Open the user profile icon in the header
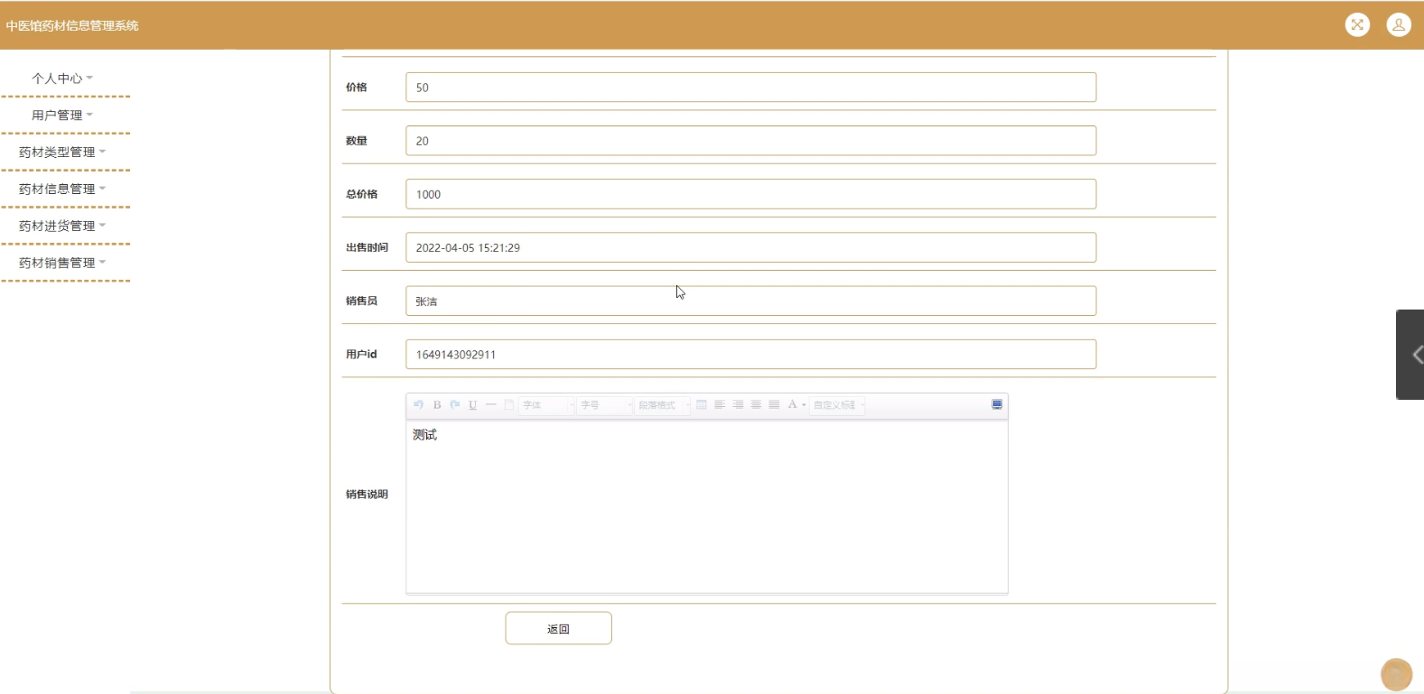Viewport: 1424px width, 694px height. pyautogui.click(x=1399, y=25)
